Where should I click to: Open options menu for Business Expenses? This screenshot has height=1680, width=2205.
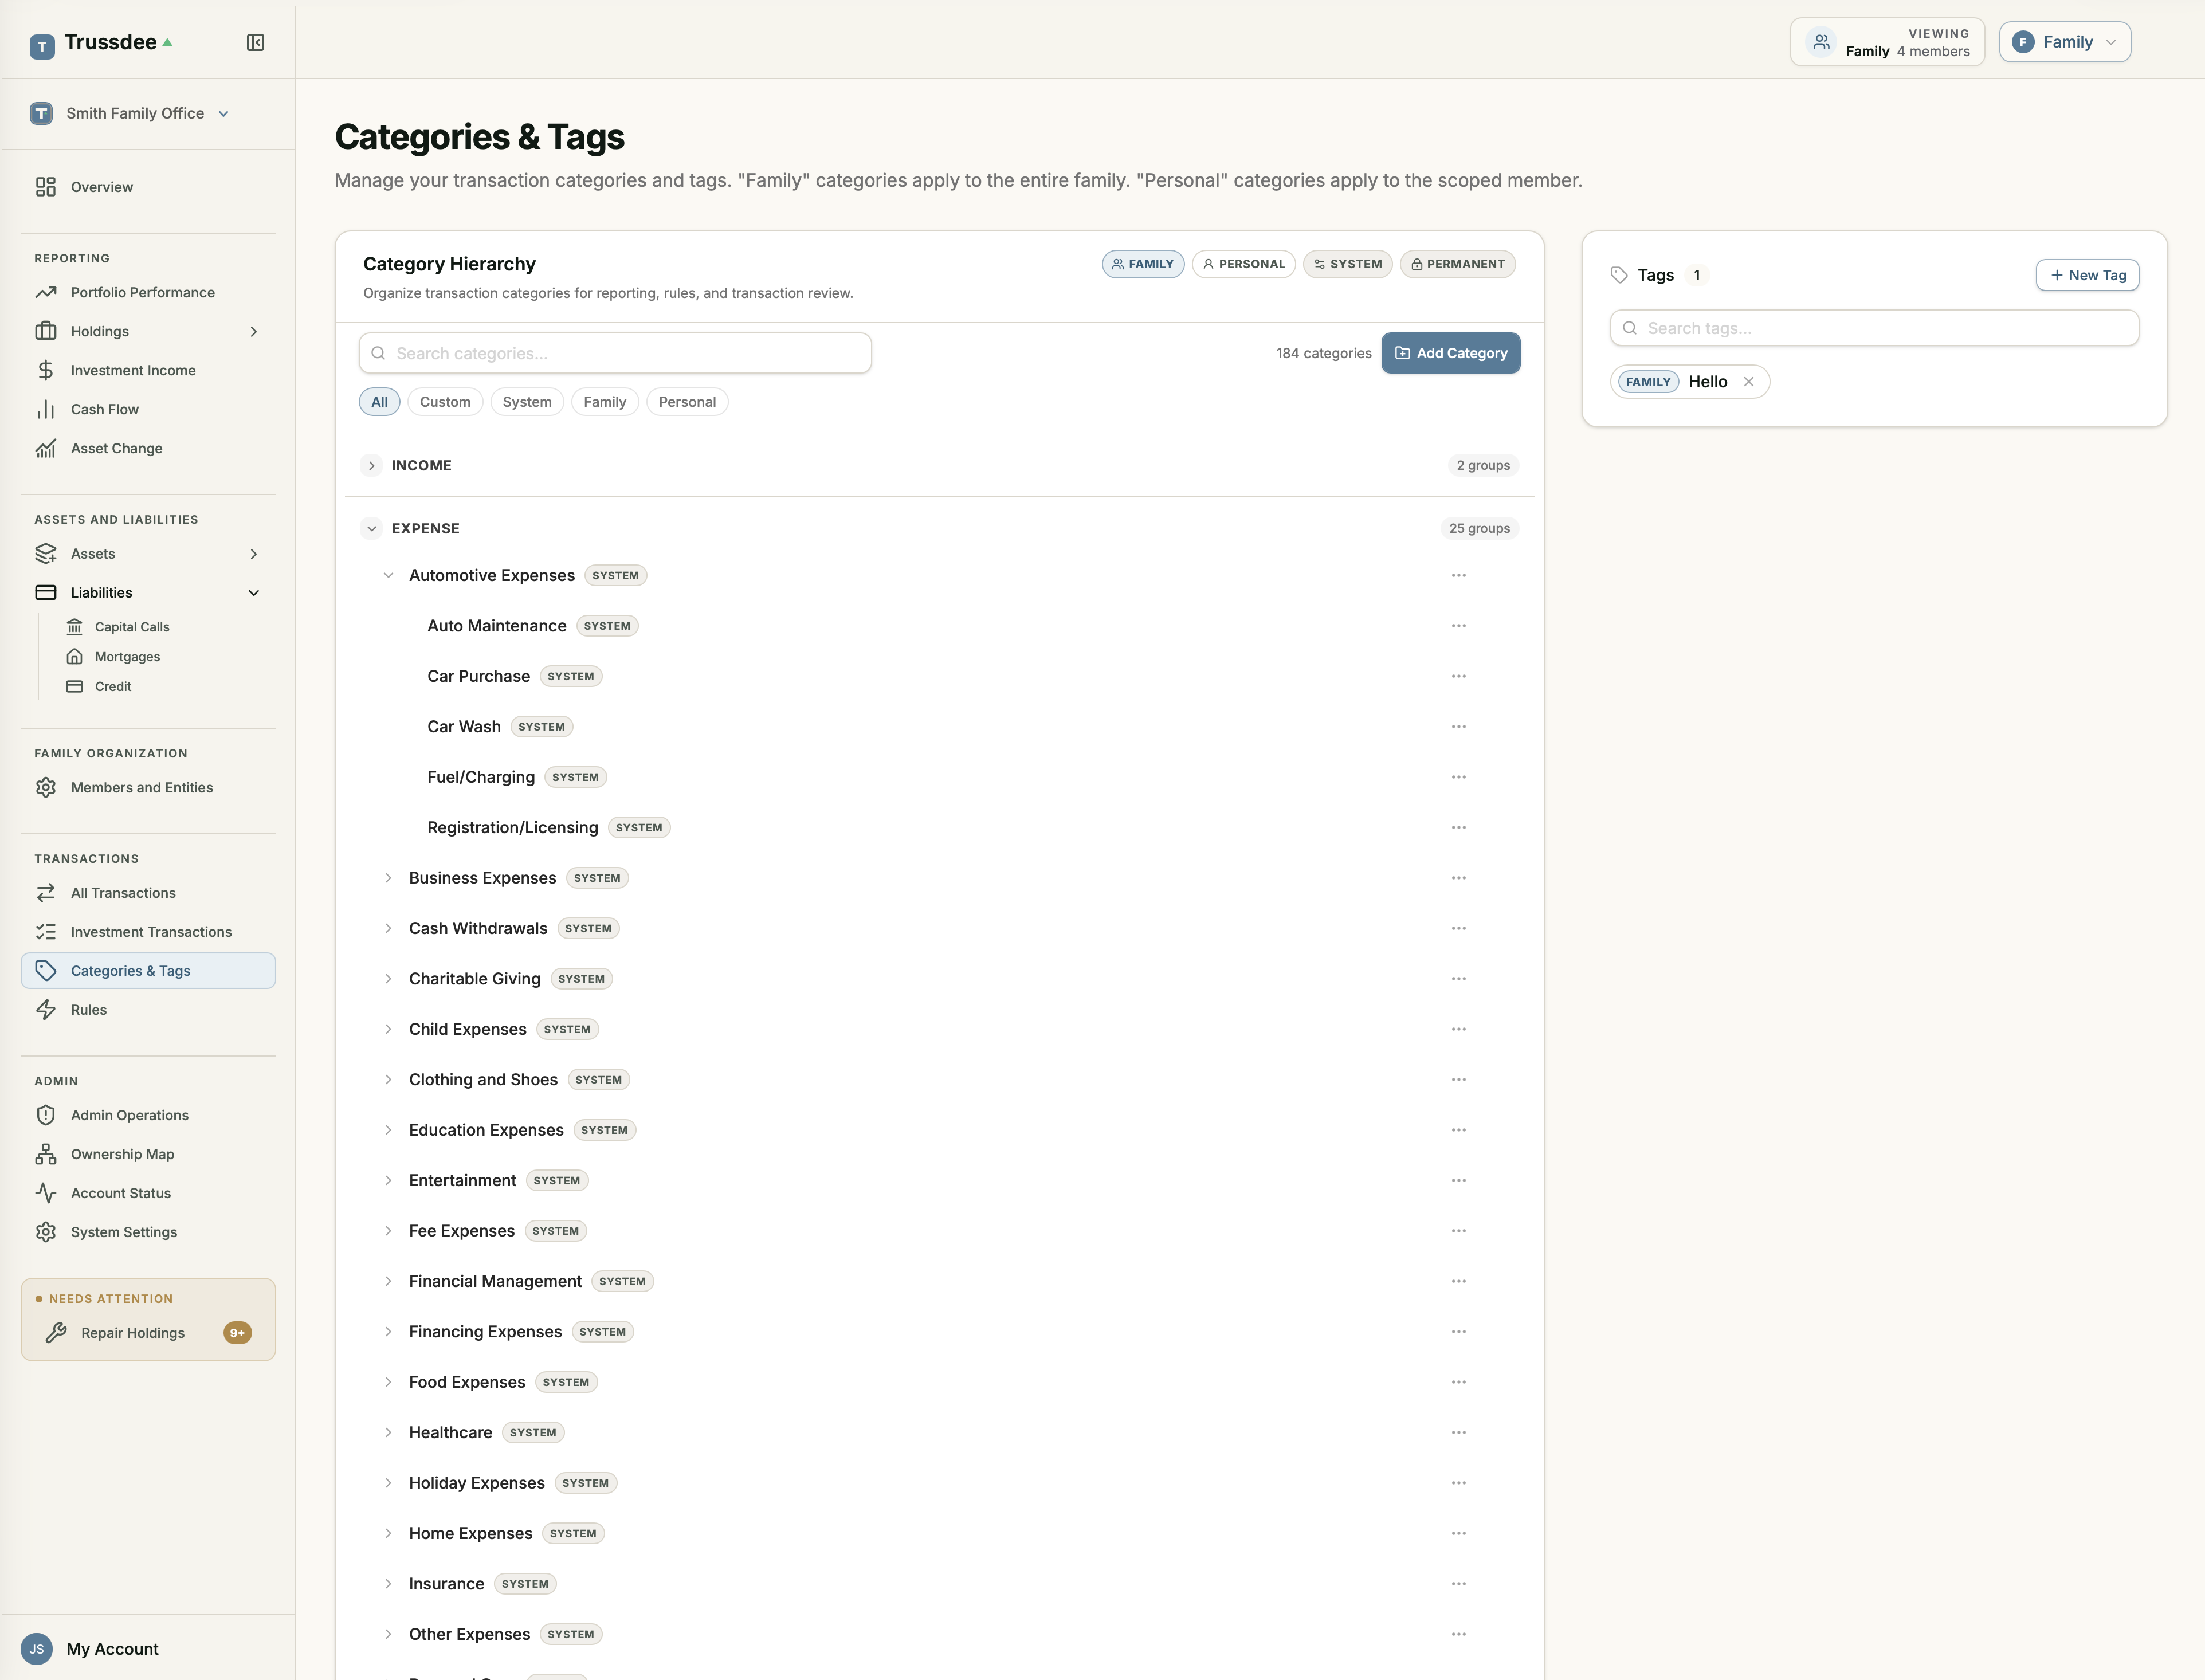(1458, 878)
